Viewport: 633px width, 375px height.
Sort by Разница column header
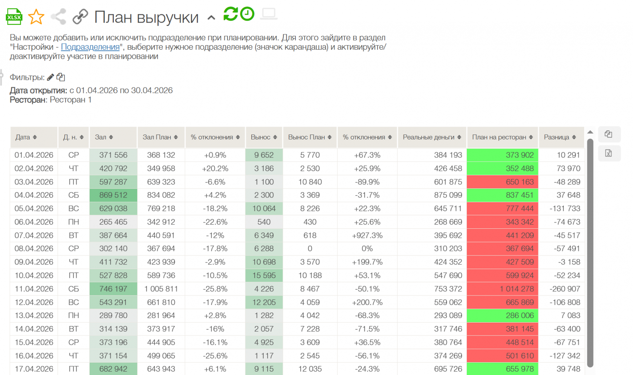561,137
